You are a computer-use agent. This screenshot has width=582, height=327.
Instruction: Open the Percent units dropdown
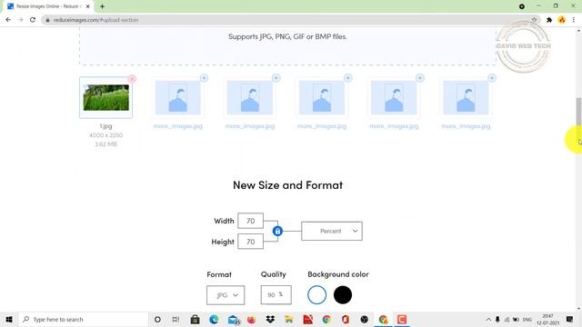(332, 231)
